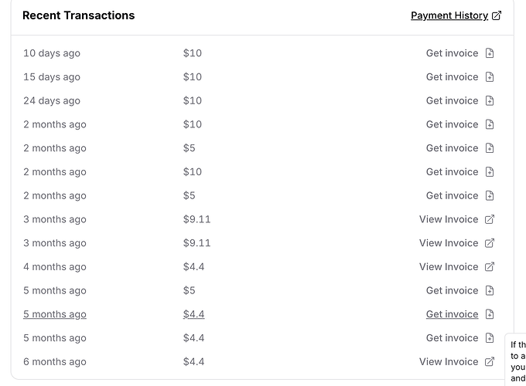Click invoice file icon for 24 days ago row
The height and width of the screenshot is (386, 526).
[x=490, y=101]
